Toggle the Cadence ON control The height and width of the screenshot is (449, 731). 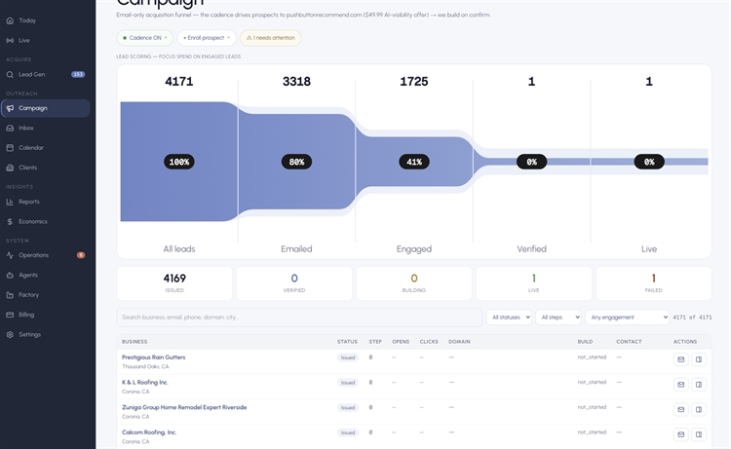click(x=145, y=38)
